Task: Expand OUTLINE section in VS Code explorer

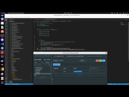Action: pos(11,81)
